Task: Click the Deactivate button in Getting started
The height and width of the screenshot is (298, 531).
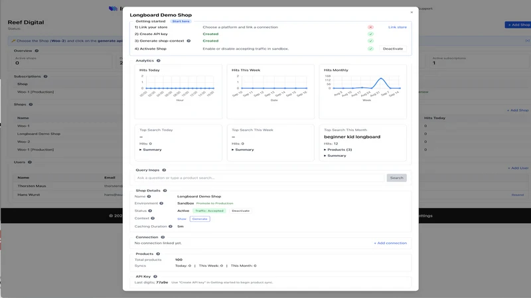Action: (393, 48)
